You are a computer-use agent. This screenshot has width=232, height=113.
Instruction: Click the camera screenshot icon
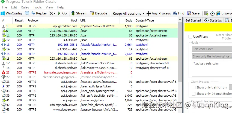point(206,13)
